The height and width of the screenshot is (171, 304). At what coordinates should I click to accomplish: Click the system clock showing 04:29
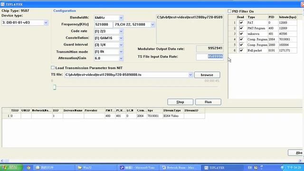294,168
